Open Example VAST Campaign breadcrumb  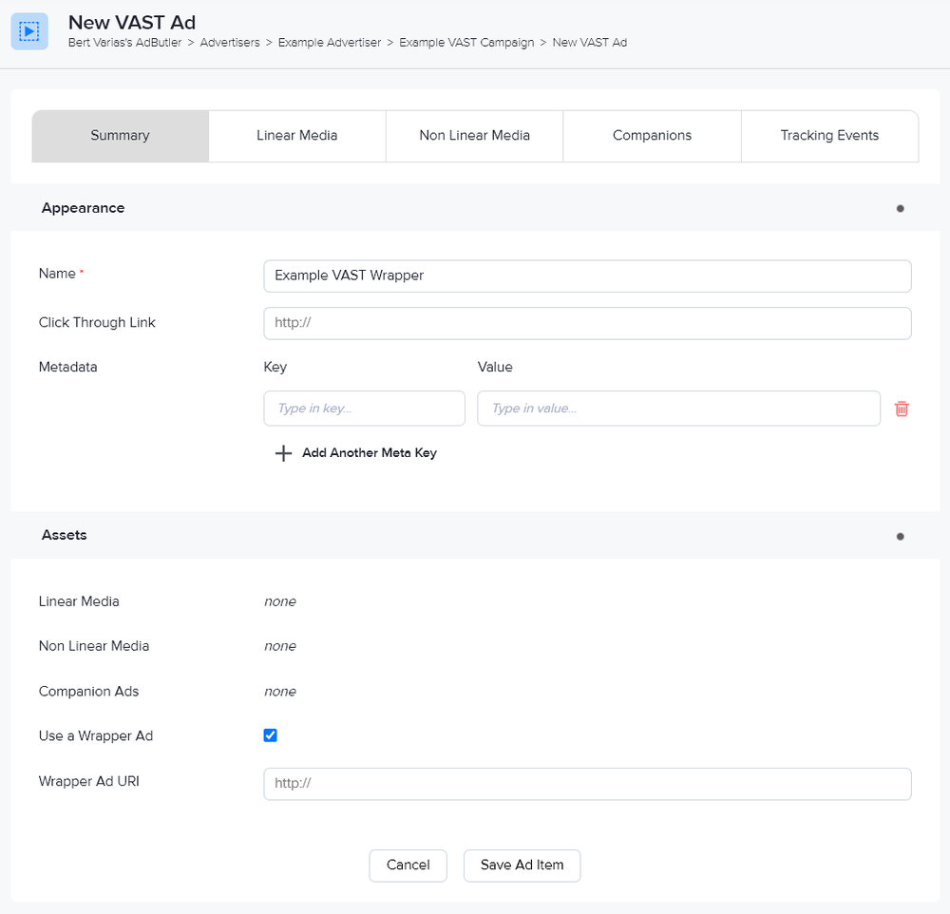pyautogui.click(x=466, y=43)
